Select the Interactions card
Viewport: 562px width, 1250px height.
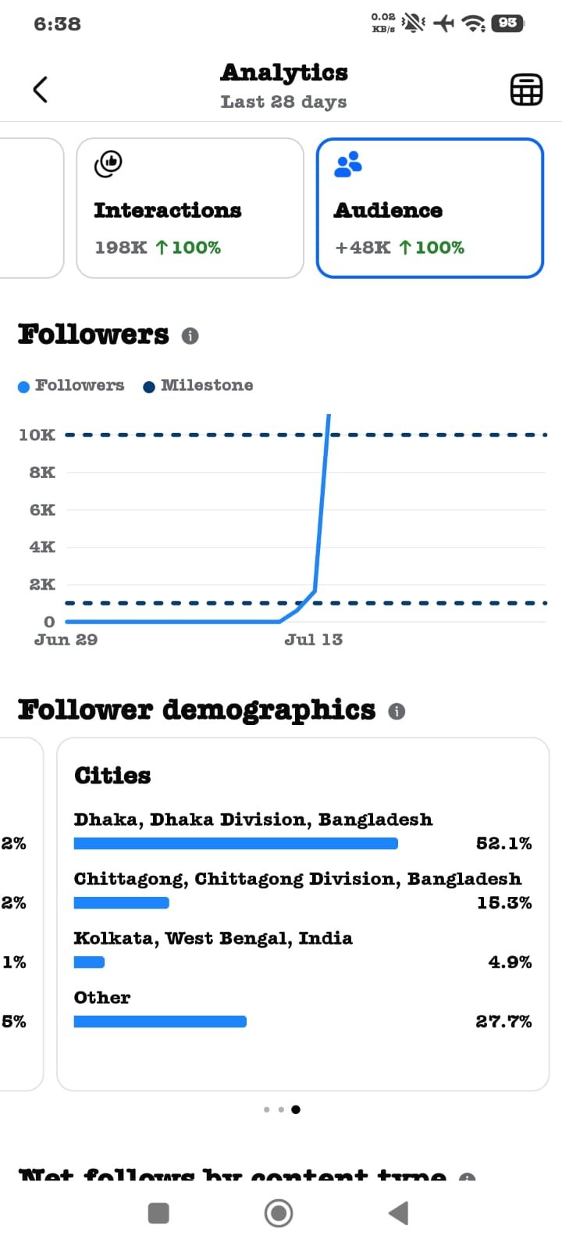[190, 208]
